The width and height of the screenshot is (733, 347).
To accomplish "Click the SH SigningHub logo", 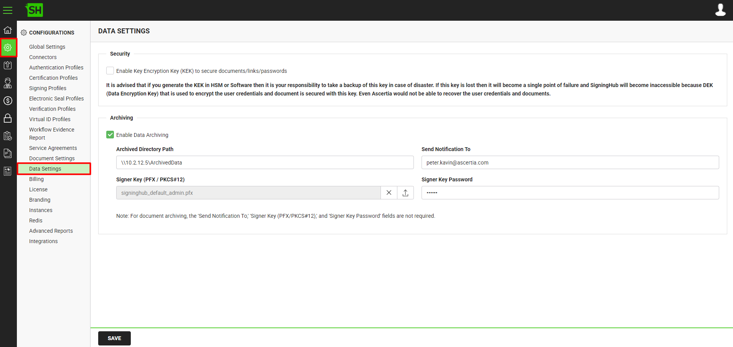I will (x=34, y=10).
